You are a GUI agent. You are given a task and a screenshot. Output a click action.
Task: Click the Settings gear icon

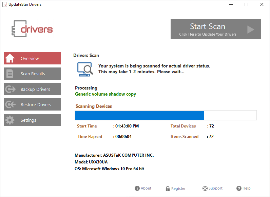coord(10,120)
